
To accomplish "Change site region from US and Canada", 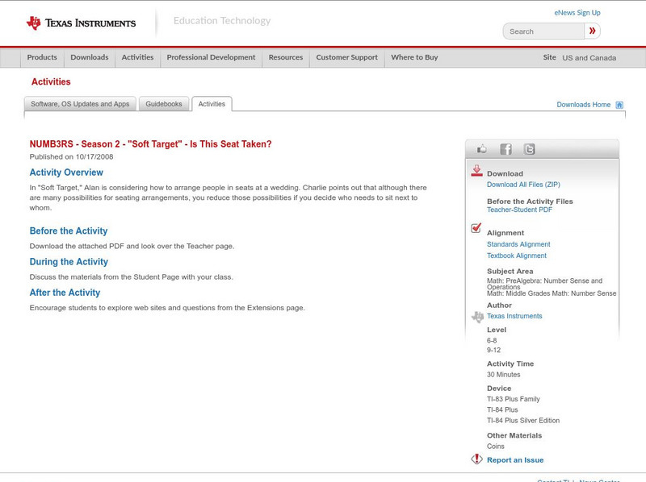I will click(589, 58).
